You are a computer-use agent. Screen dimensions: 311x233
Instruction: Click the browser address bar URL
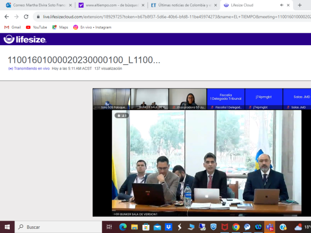pyautogui.click(x=170, y=16)
